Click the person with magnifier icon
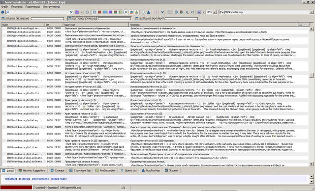The width and height of the screenshot is (315, 191). tap(187, 12)
